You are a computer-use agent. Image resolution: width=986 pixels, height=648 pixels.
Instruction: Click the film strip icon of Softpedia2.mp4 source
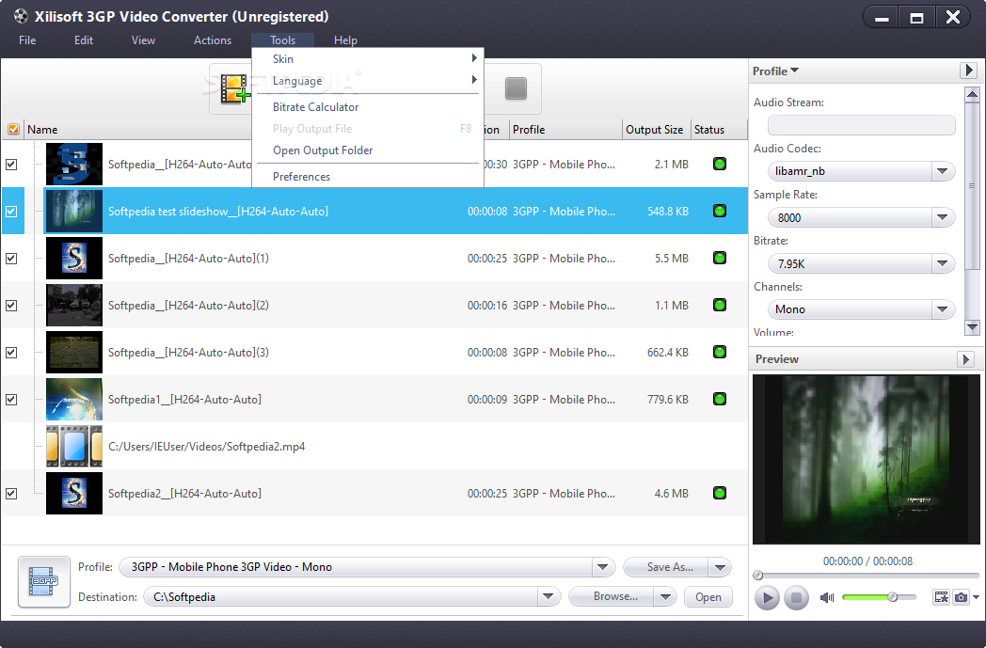pyautogui.click(x=74, y=446)
